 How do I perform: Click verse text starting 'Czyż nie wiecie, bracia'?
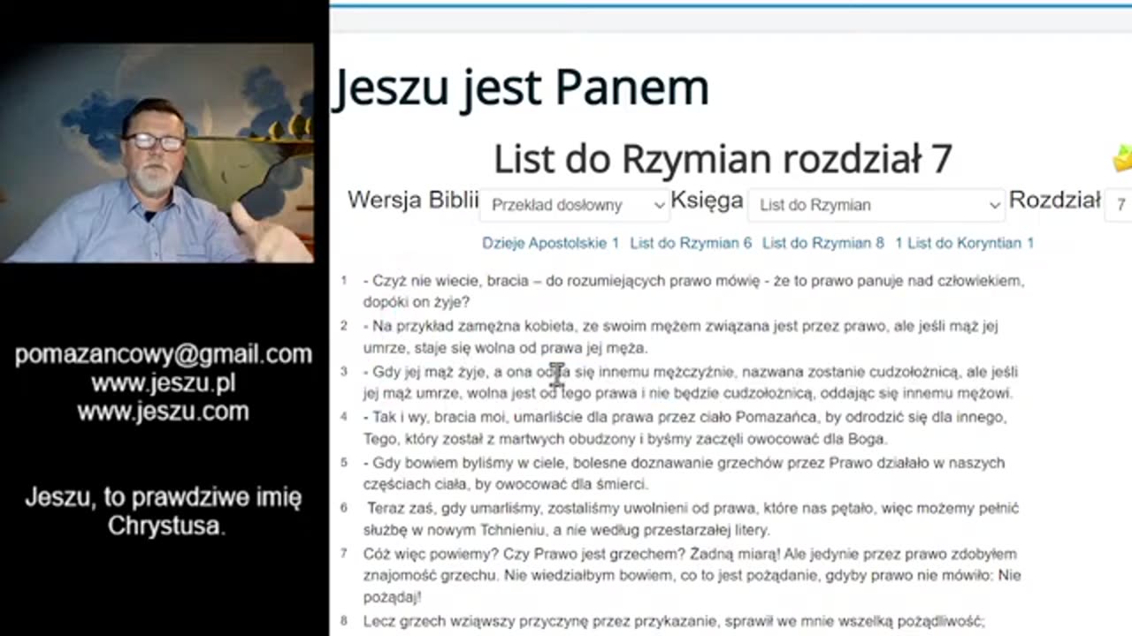(693, 291)
